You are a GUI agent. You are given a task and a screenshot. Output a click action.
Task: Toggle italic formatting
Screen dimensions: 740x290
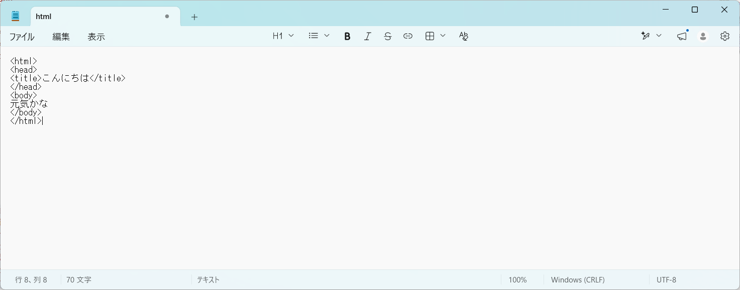coord(367,36)
